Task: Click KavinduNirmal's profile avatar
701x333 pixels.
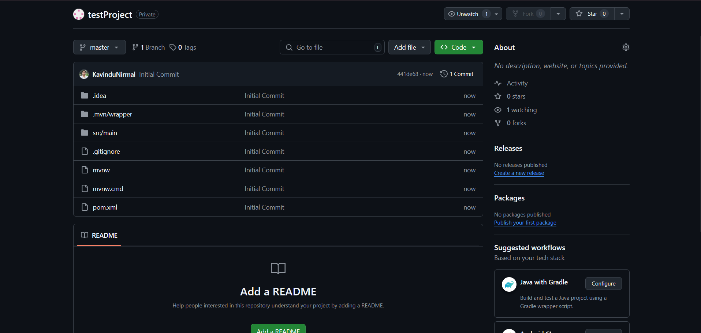Action: [x=84, y=74]
